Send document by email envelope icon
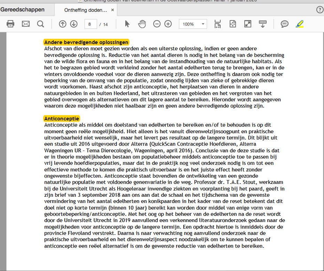Viewport: 324px width, 271px height. 26,24
